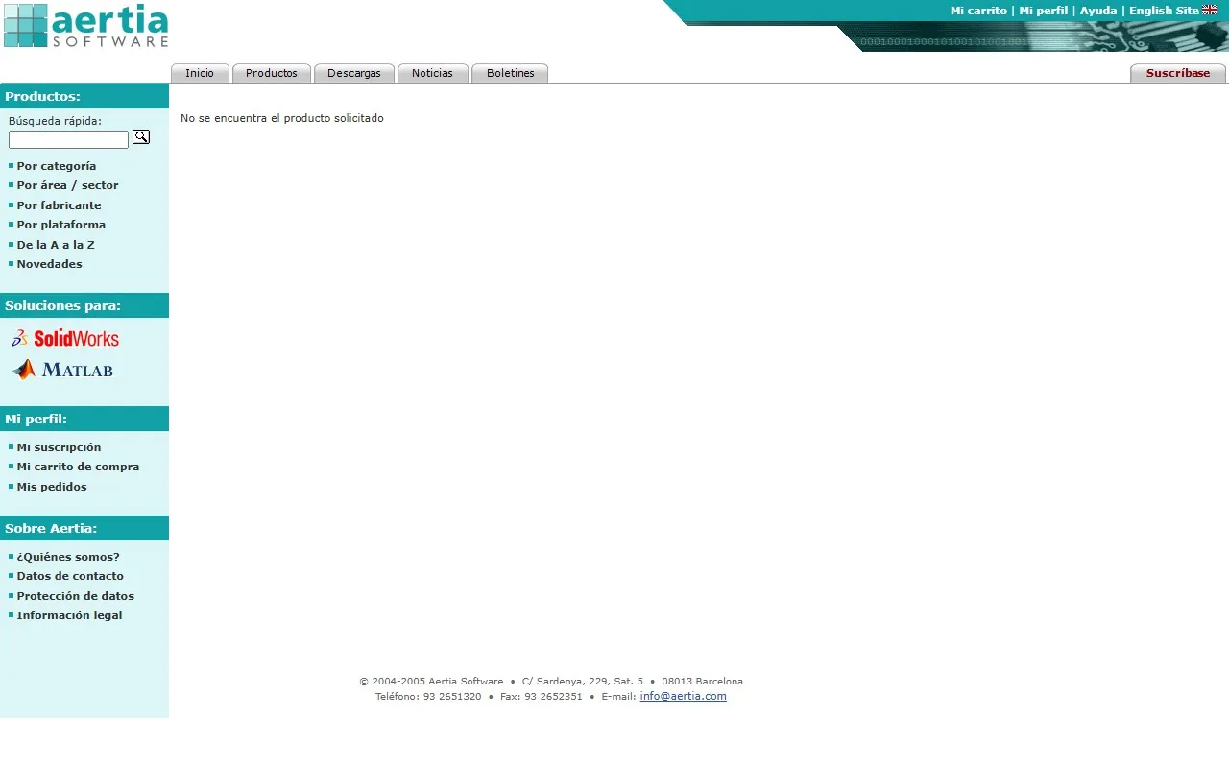Open the Novedades link
1229x768 pixels.
(x=49, y=264)
